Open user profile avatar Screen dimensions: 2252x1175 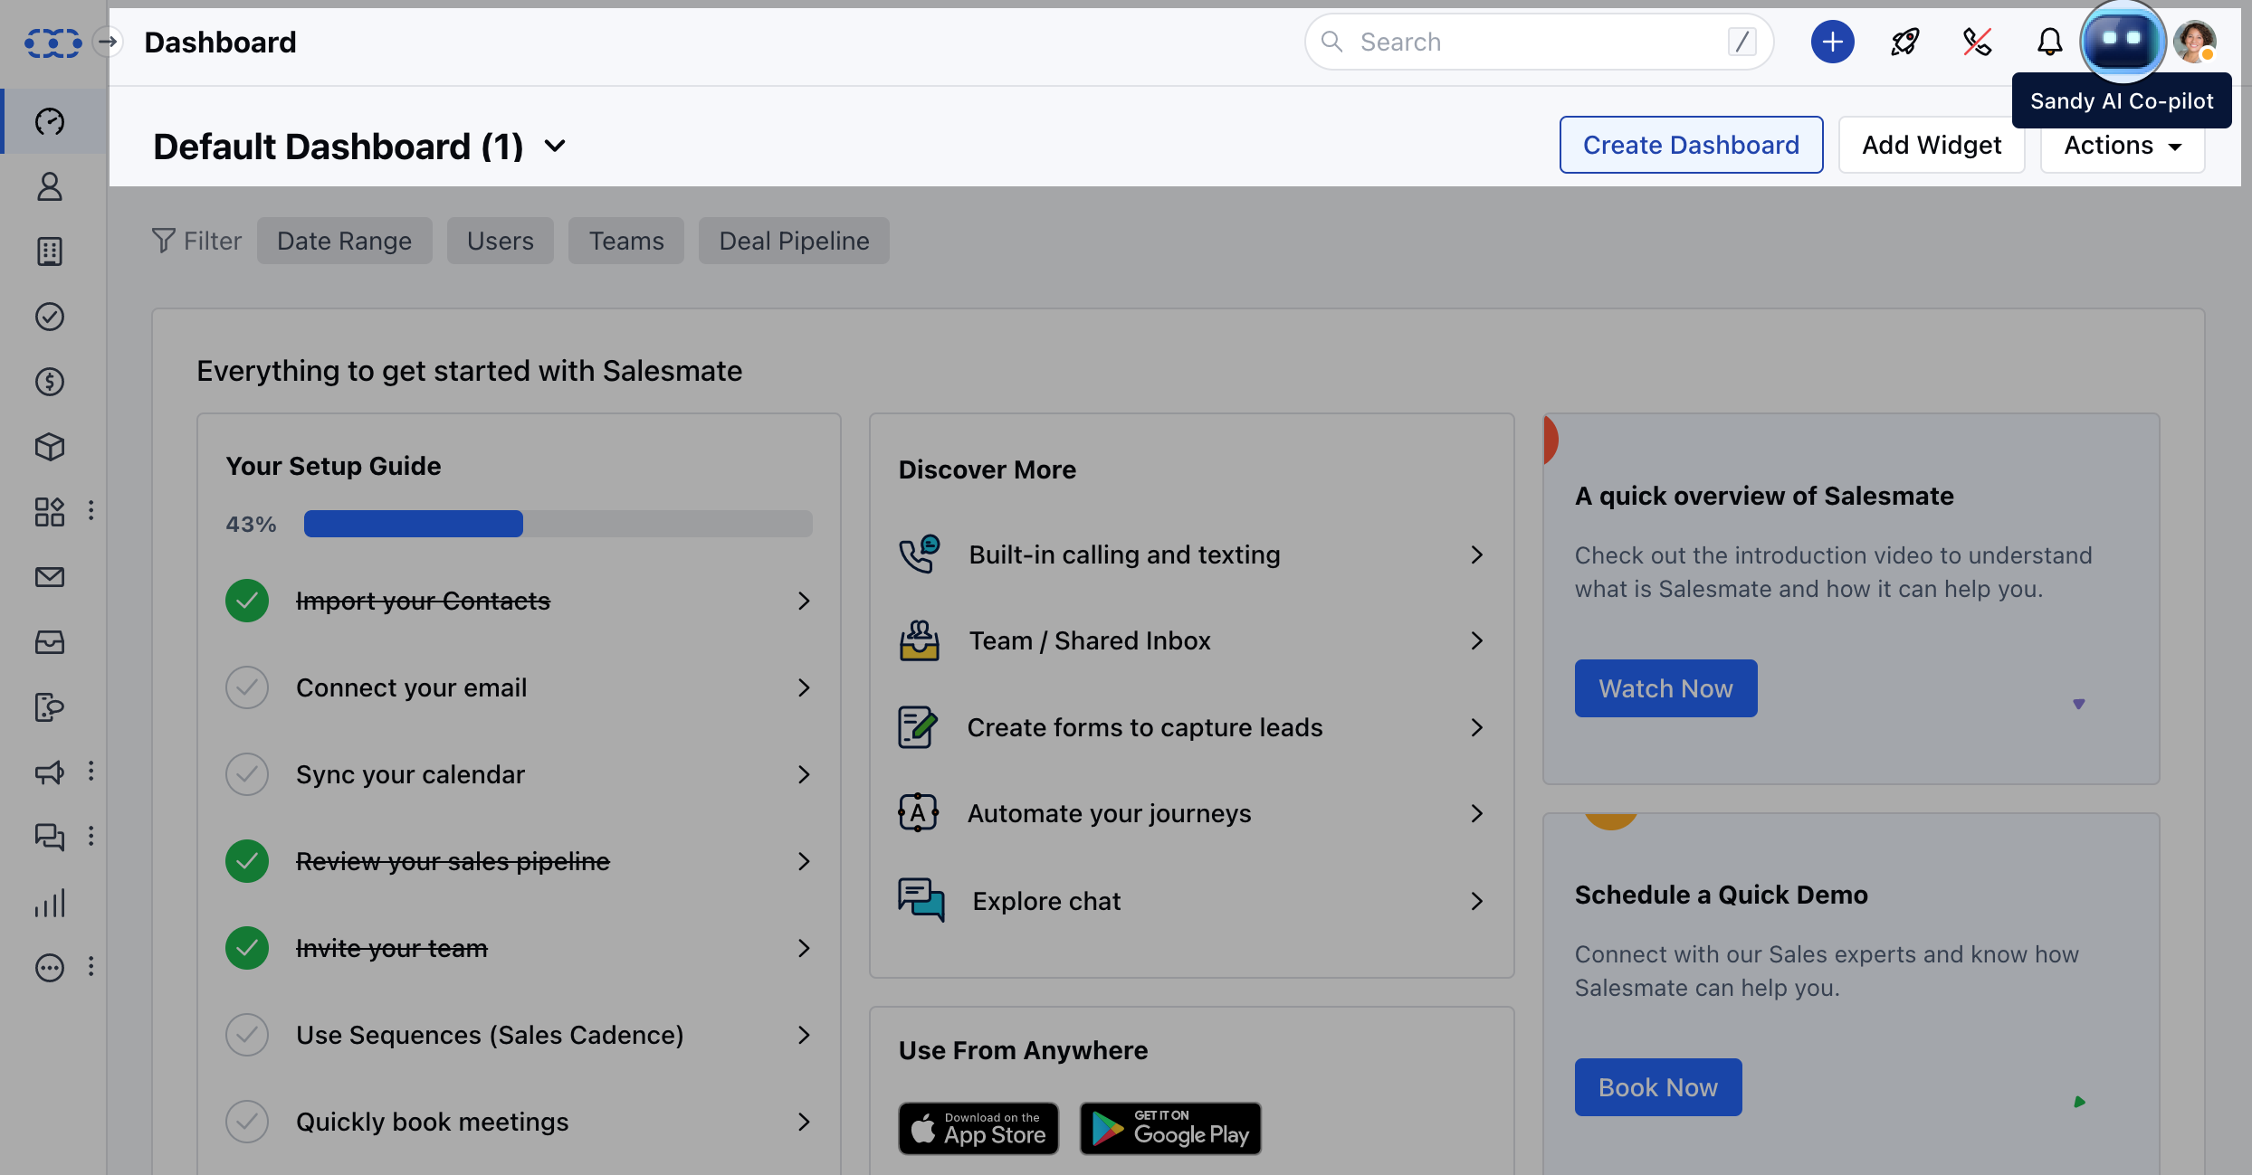tap(2195, 42)
